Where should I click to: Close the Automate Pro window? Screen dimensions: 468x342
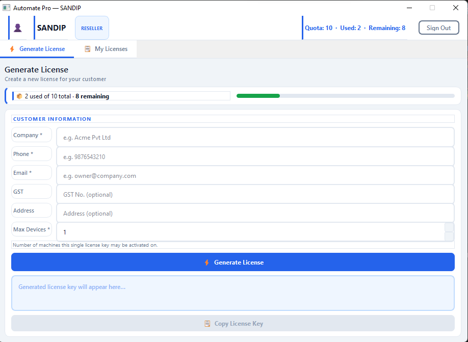point(455,8)
